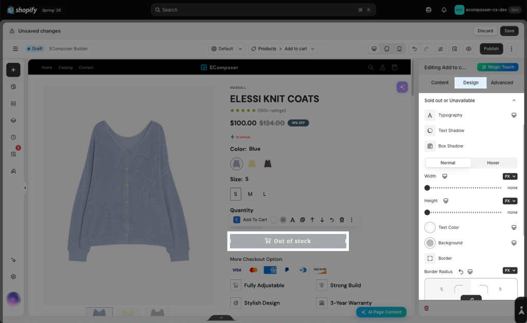Expand the bottom panel chevron on canvas
The height and width of the screenshot is (323, 527).
point(221,318)
